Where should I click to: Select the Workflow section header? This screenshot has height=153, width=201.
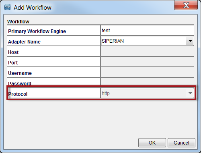coord(100,21)
